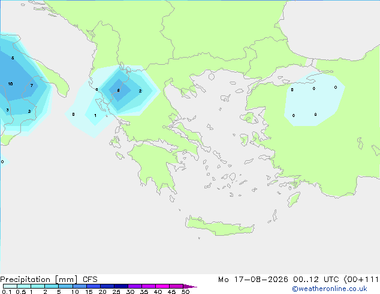Click the legend label 0.1
Screen dimensions: 380x294
(x=7, y=292)
